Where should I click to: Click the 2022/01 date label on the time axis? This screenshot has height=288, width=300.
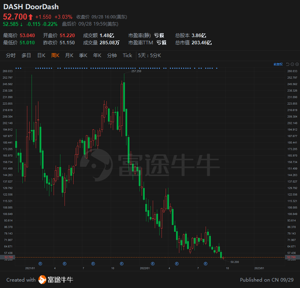(145, 268)
